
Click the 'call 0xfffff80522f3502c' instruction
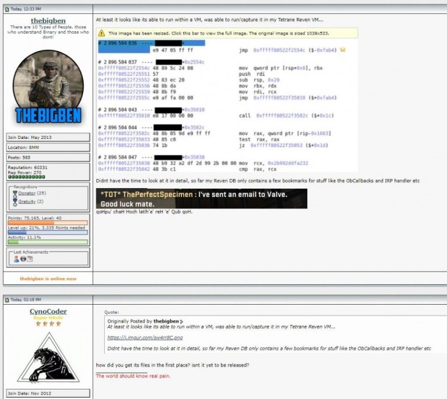click(286, 115)
